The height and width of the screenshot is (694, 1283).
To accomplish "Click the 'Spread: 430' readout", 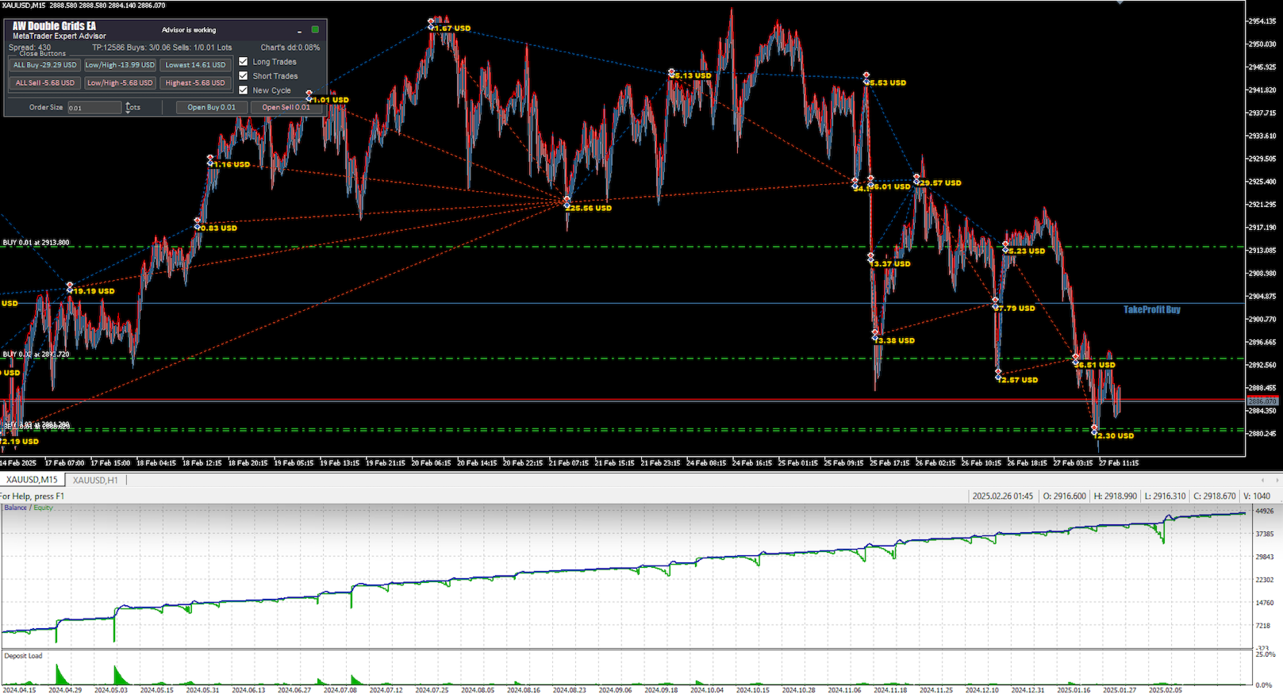I will click(29, 48).
